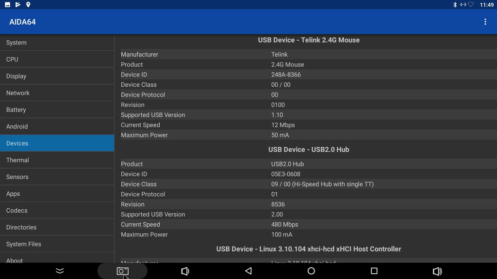Select System in the sidebar
The image size is (497, 279).
tap(57, 43)
